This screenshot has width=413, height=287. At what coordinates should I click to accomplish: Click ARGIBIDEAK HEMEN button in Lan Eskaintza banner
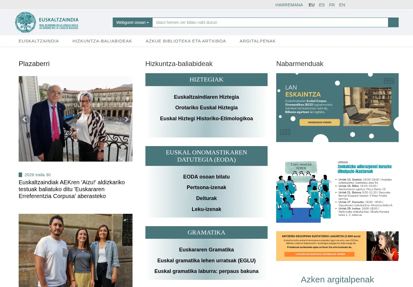click(x=320, y=123)
